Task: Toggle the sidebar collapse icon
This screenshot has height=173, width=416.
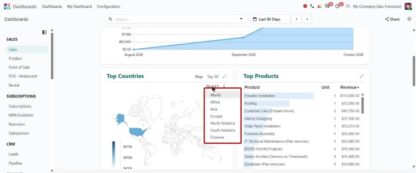Action: click(44, 32)
